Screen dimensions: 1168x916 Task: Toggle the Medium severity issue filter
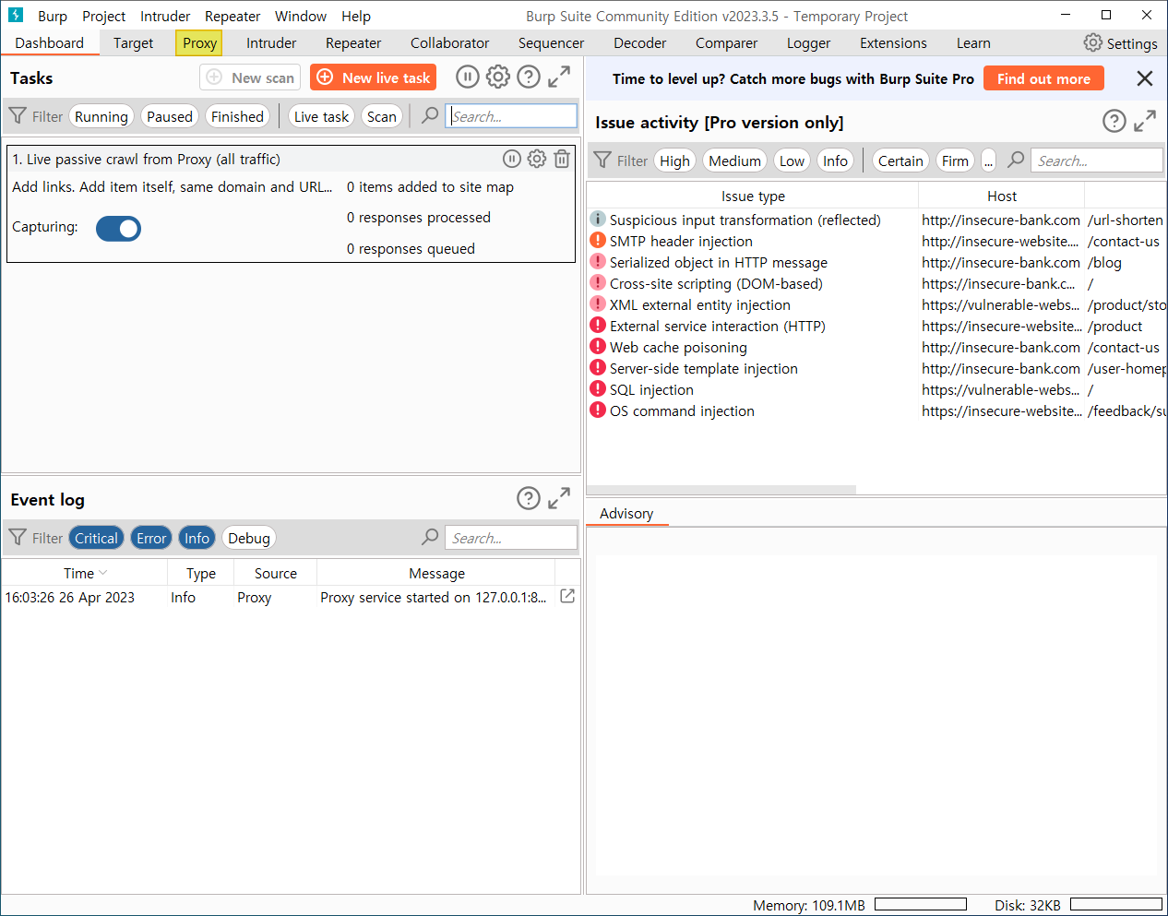[735, 161]
